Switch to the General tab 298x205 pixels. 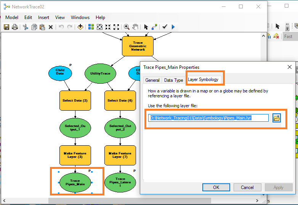(x=152, y=80)
